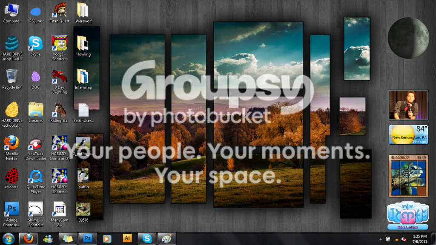Open the Werewolf folder
This screenshot has width=436, height=245.
(83, 13)
